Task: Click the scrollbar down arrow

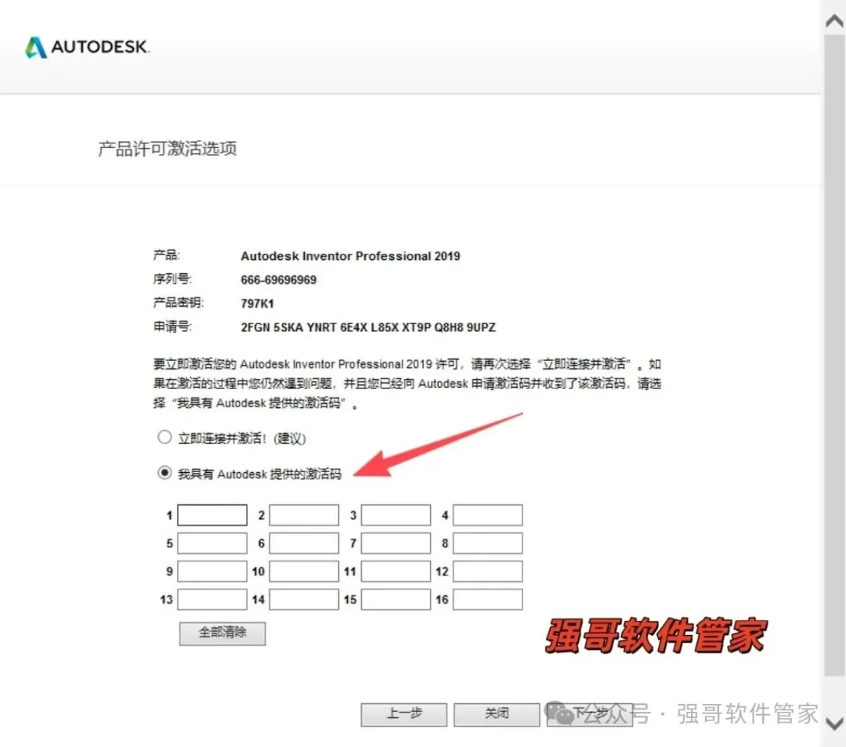Action: click(834, 723)
